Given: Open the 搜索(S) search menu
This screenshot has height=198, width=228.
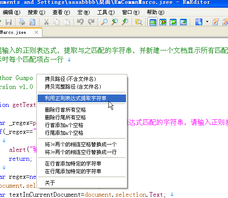Looking at the screenshot, I should click(36, 12).
